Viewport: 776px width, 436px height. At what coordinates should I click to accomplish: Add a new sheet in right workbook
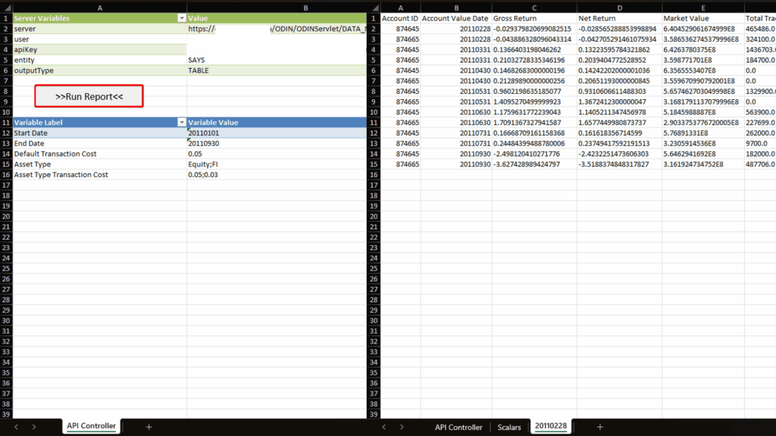click(x=599, y=427)
